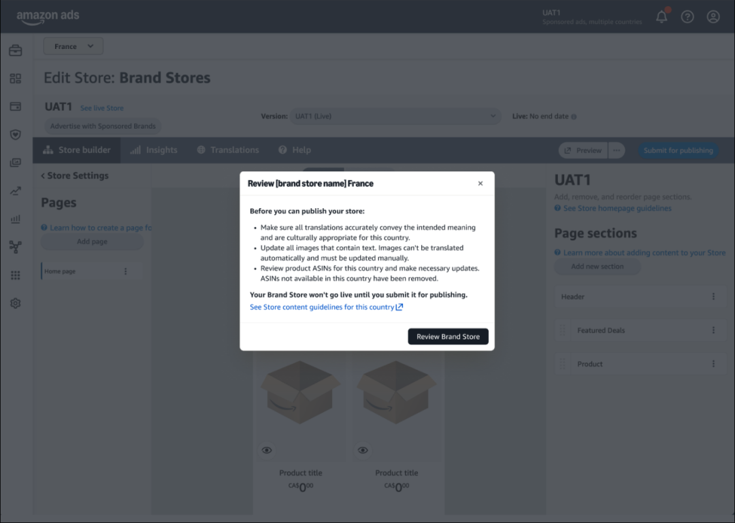Switch to the Translations tab
The image size is (735, 523).
[x=228, y=150]
